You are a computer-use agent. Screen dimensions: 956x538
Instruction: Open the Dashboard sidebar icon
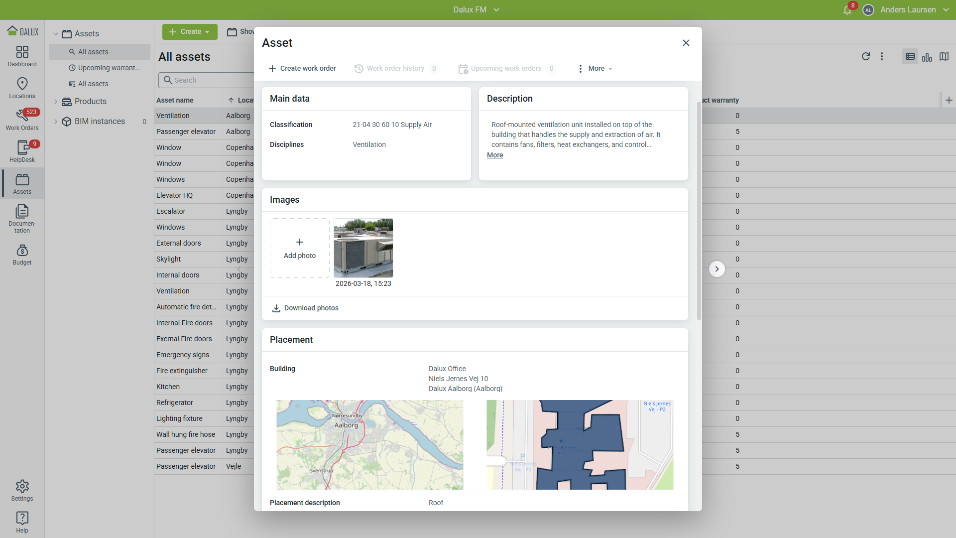pos(22,56)
